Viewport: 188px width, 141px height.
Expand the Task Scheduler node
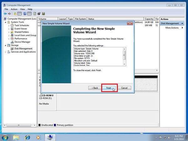[x=9, y=25]
